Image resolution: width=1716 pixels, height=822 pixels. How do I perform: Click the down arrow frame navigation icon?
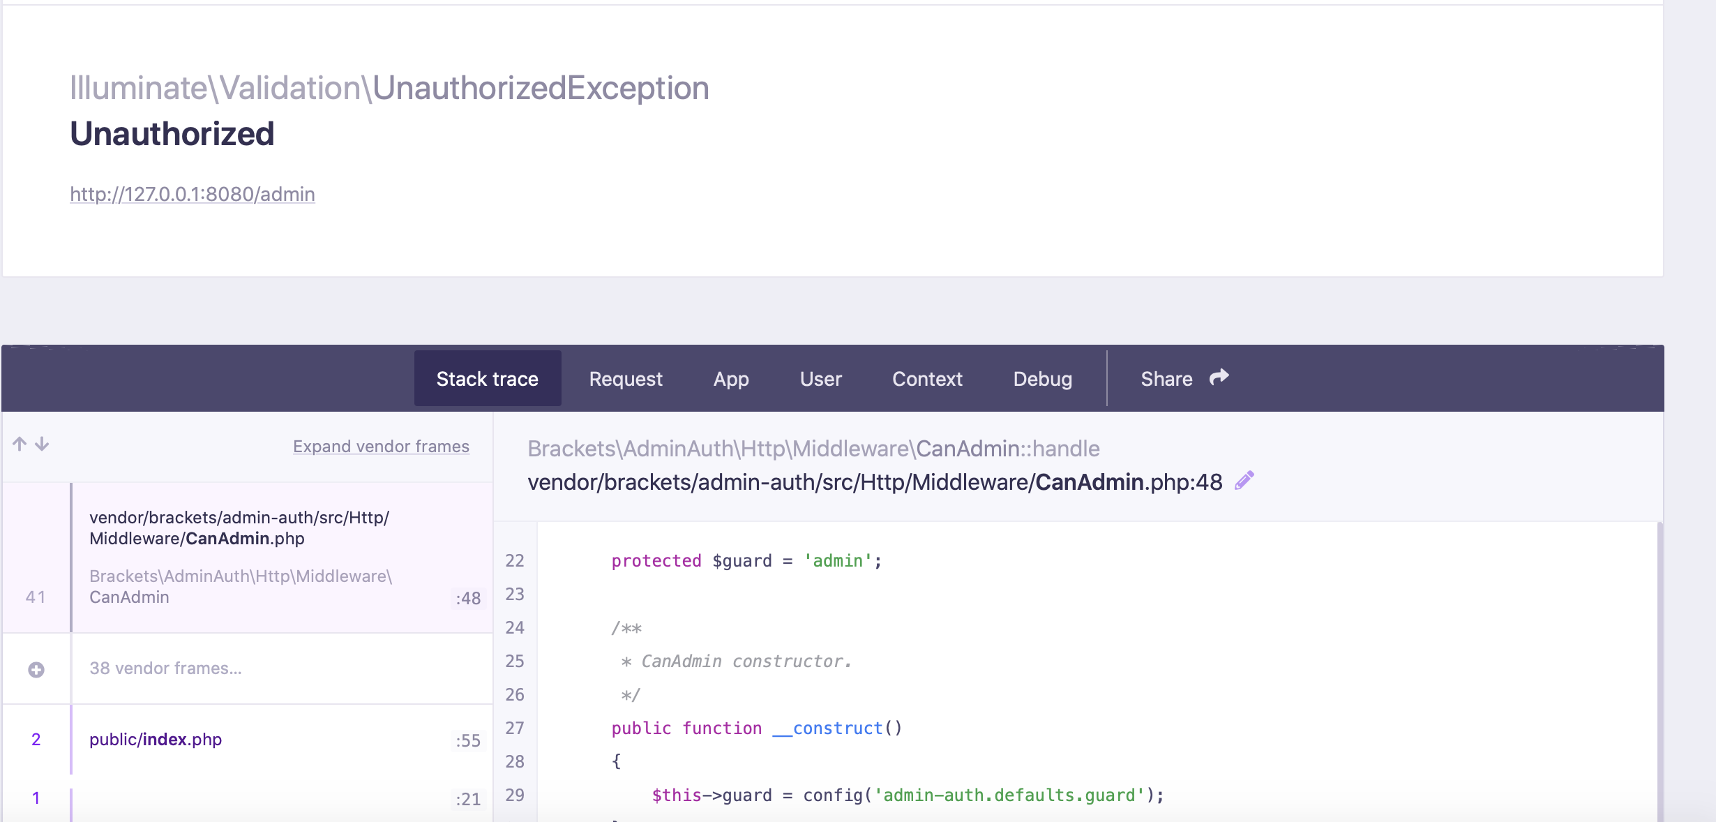click(x=42, y=444)
